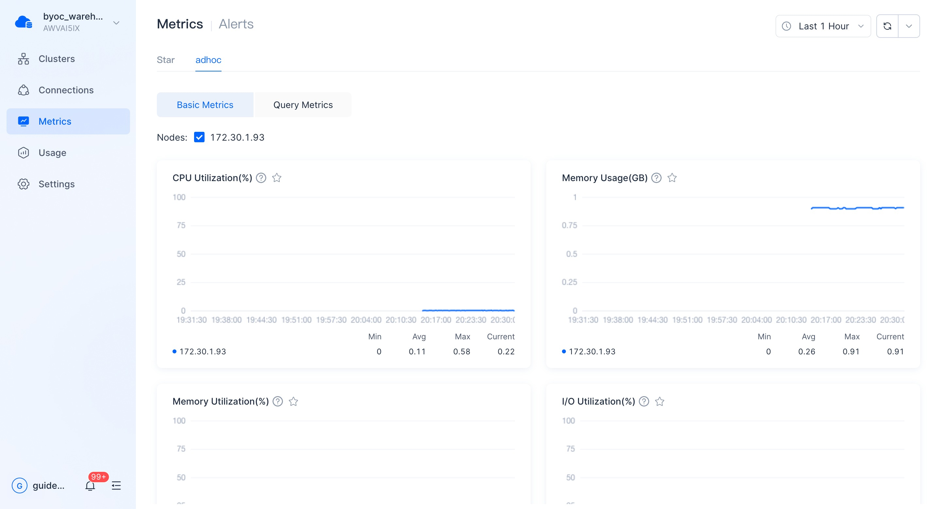Refresh metrics with the reload icon button
941x509 pixels.
pos(887,26)
